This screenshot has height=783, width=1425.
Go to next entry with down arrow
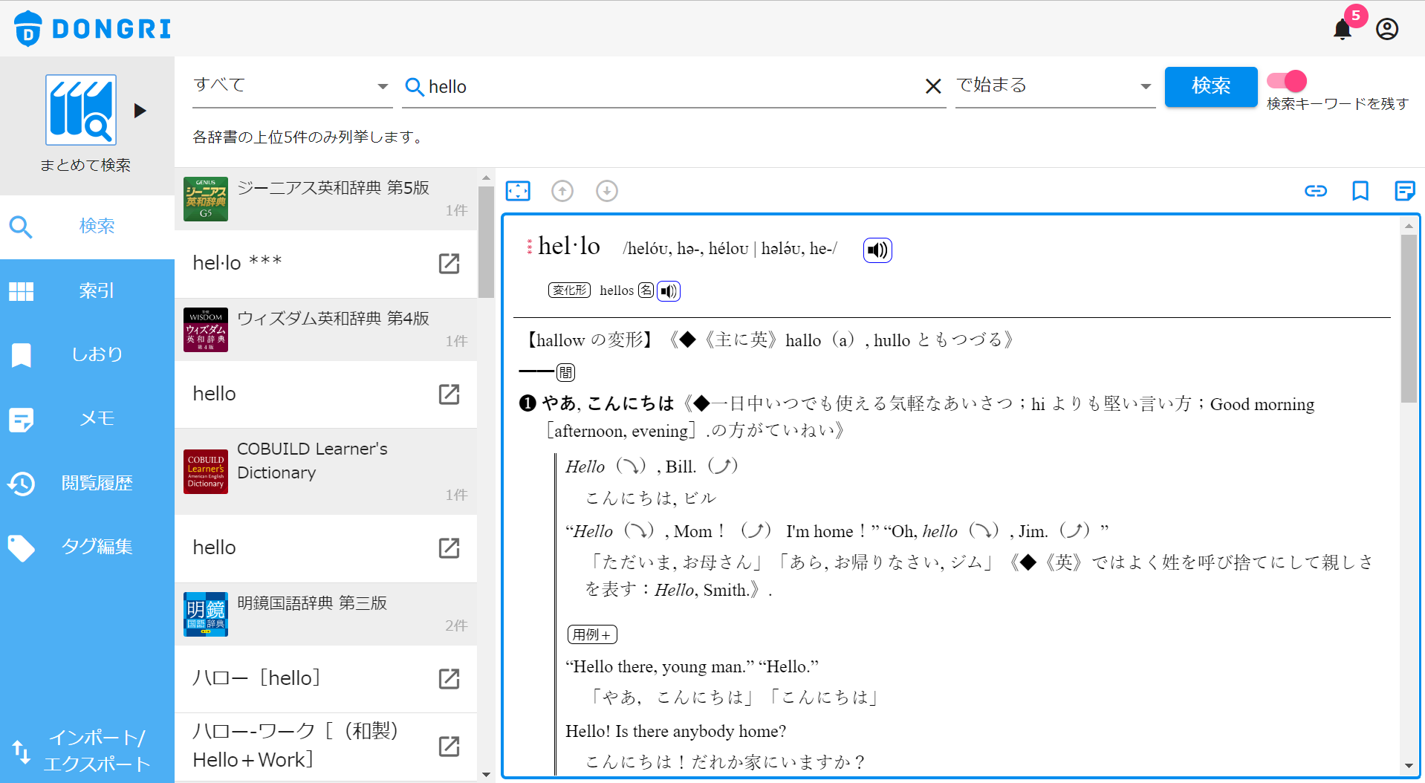(x=607, y=191)
